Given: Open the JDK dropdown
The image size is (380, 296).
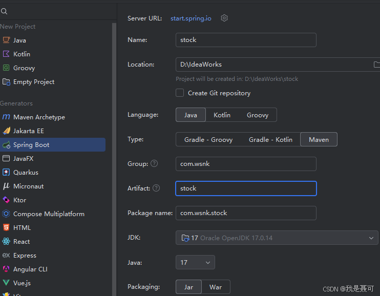Looking at the screenshot, I should point(277,238).
